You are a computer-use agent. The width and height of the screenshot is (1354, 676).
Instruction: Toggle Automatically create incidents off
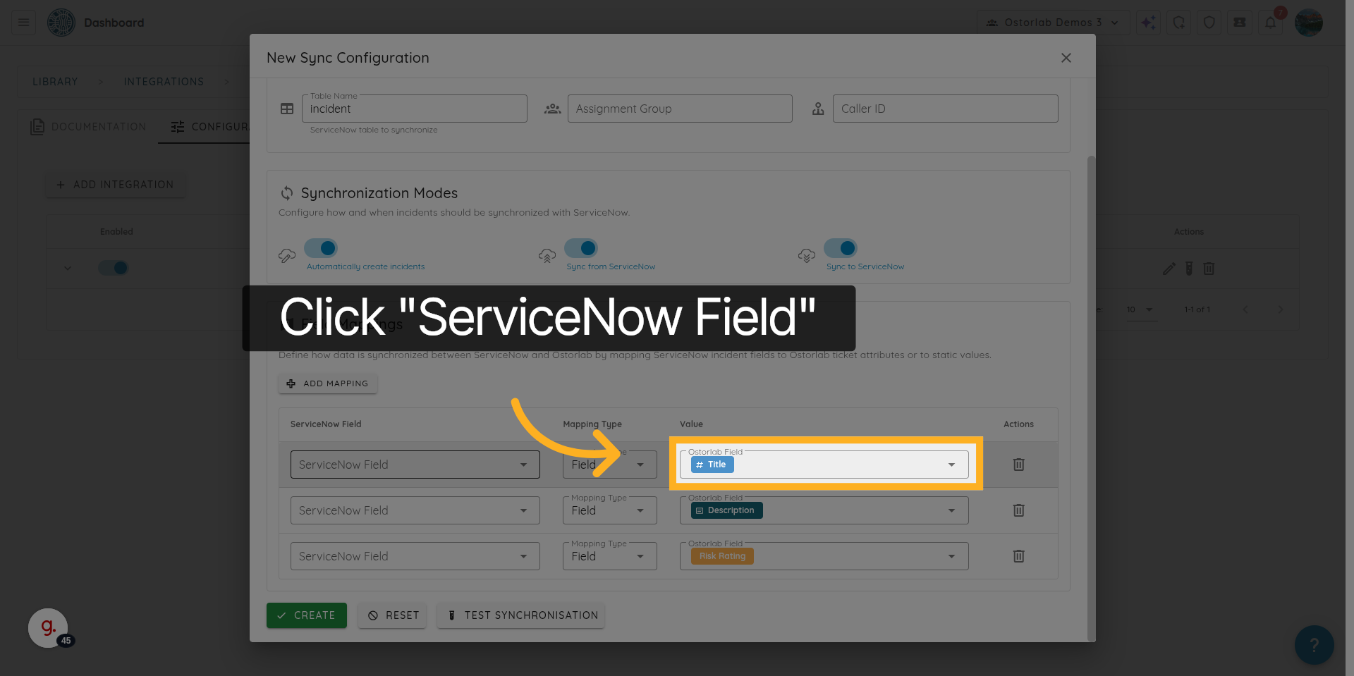(321, 247)
